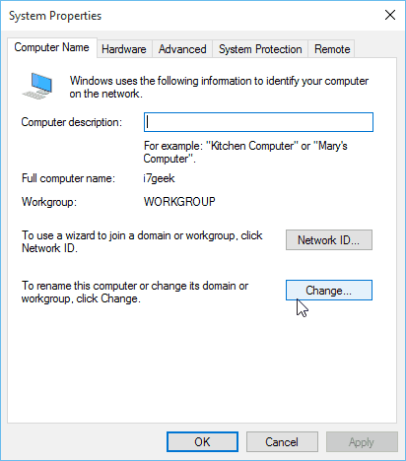Click the Network ID... button

coord(329,240)
